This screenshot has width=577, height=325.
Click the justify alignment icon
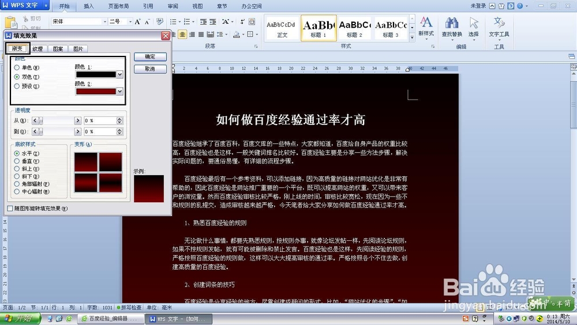pyautogui.click(x=201, y=35)
